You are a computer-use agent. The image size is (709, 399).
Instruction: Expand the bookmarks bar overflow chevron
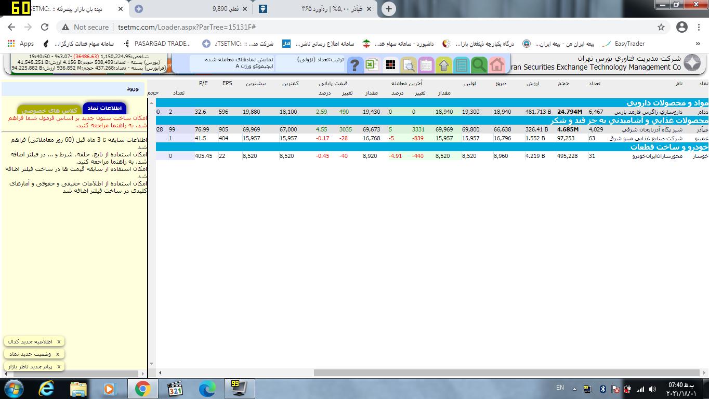(698, 44)
